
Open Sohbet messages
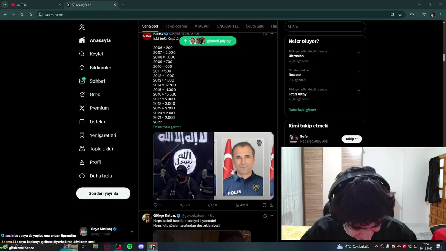[x=92, y=81]
